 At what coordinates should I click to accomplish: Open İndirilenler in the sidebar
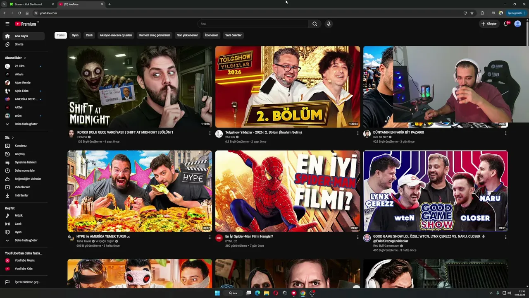pos(24,195)
